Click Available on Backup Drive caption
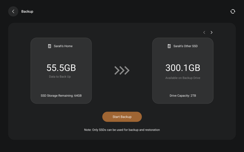 pos(183,78)
